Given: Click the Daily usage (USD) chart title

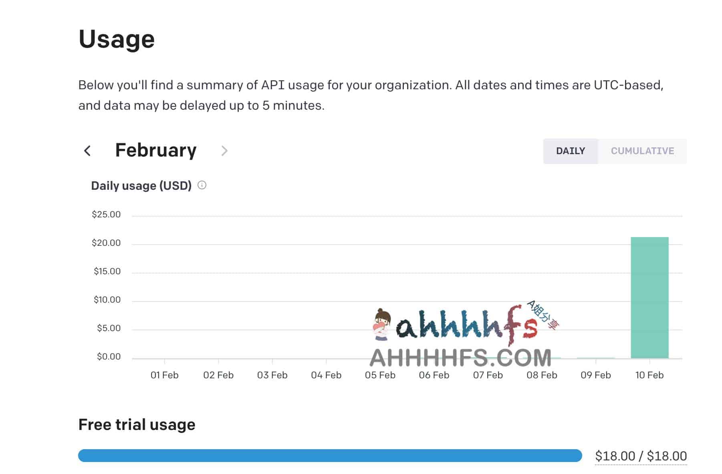Looking at the screenshot, I should [x=141, y=186].
